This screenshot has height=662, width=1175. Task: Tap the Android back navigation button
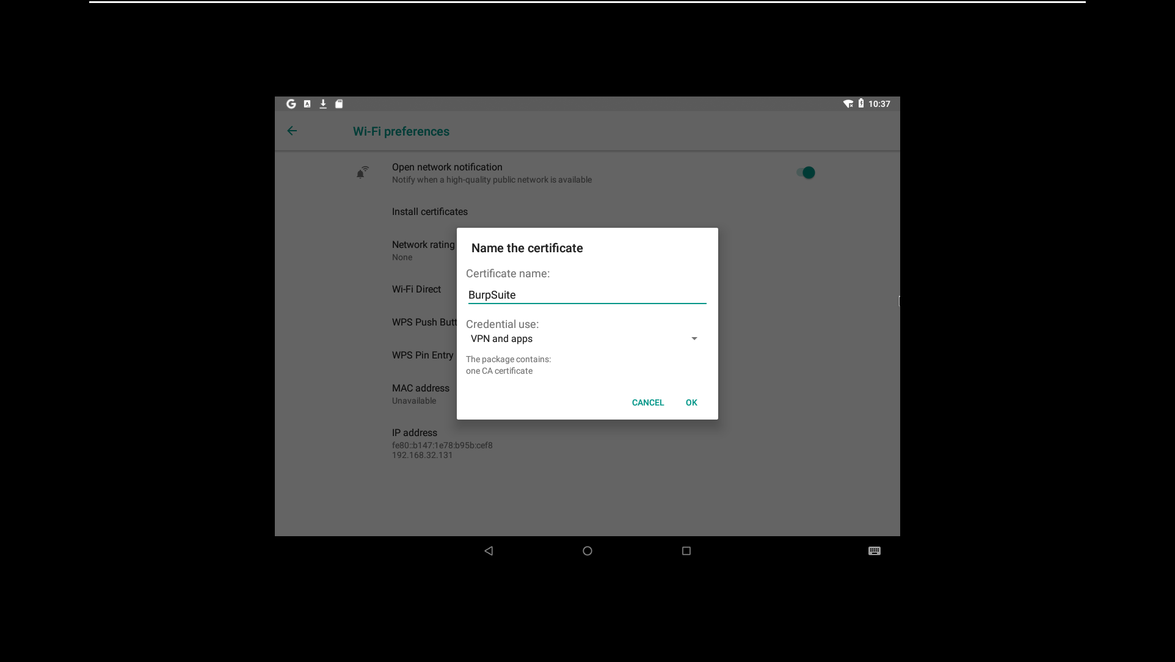coord(489,551)
